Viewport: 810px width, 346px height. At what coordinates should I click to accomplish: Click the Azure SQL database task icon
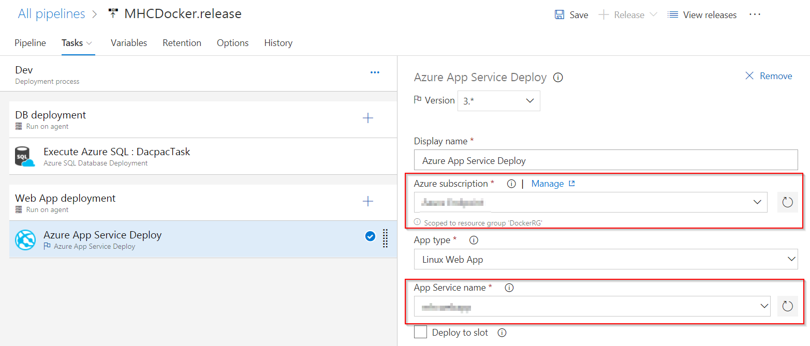(x=25, y=157)
